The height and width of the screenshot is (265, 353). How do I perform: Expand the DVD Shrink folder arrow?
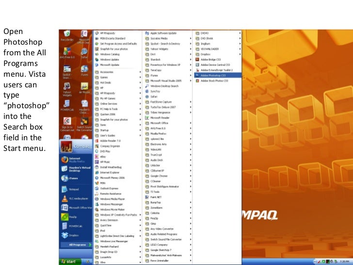point(240,38)
